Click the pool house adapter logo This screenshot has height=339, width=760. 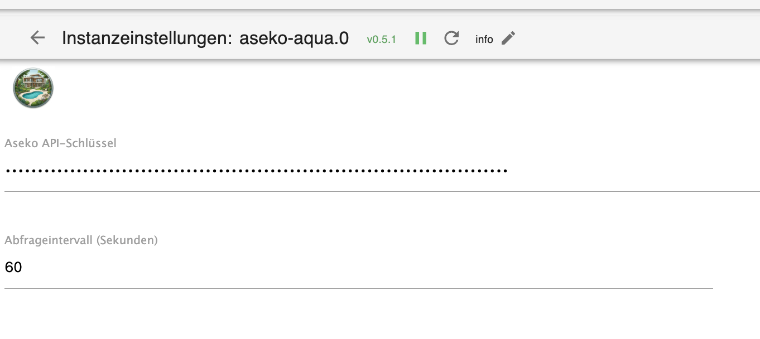(33, 88)
